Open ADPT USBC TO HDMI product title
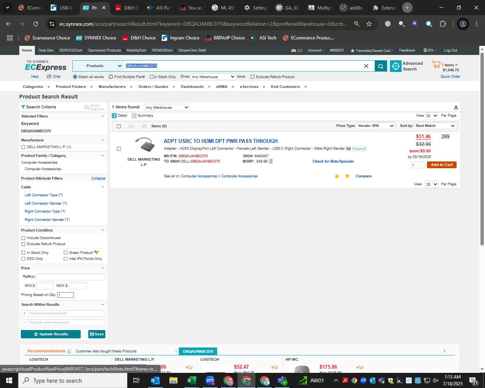The image size is (485, 388). [221, 141]
